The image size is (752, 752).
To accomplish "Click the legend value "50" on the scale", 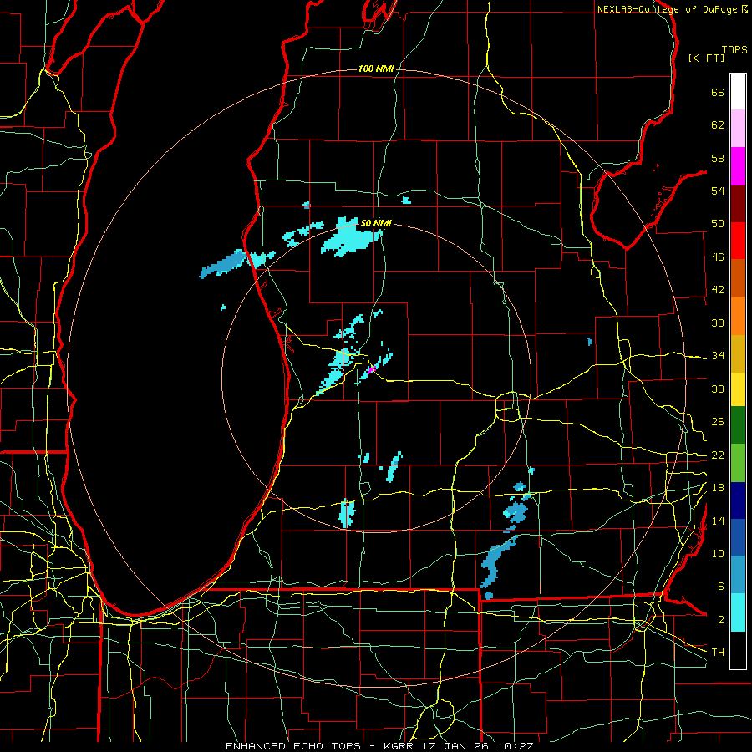I will click(718, 224).
